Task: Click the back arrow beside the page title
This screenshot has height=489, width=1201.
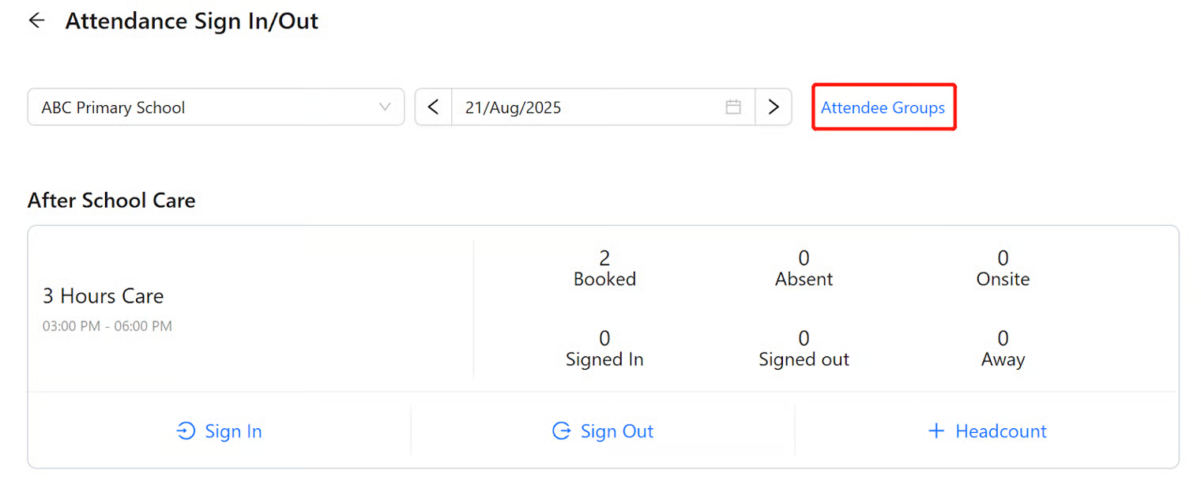Action: [36, 21]
